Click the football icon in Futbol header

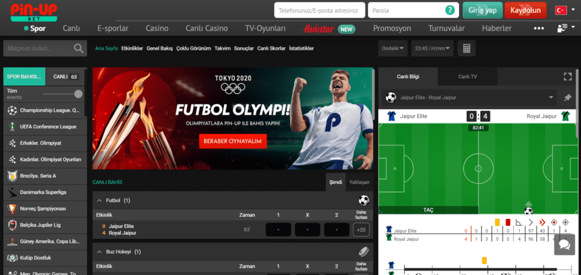coord(364,201)
